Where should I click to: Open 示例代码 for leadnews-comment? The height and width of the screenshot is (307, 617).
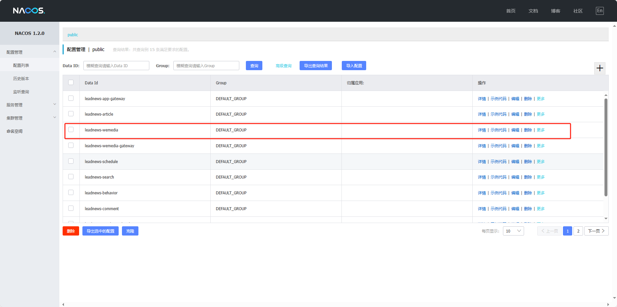click(x=498, y=209)
